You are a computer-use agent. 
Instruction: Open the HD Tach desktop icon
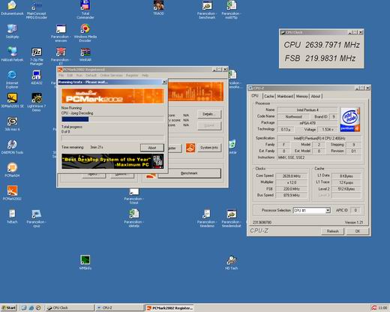[x=232, y=262]
